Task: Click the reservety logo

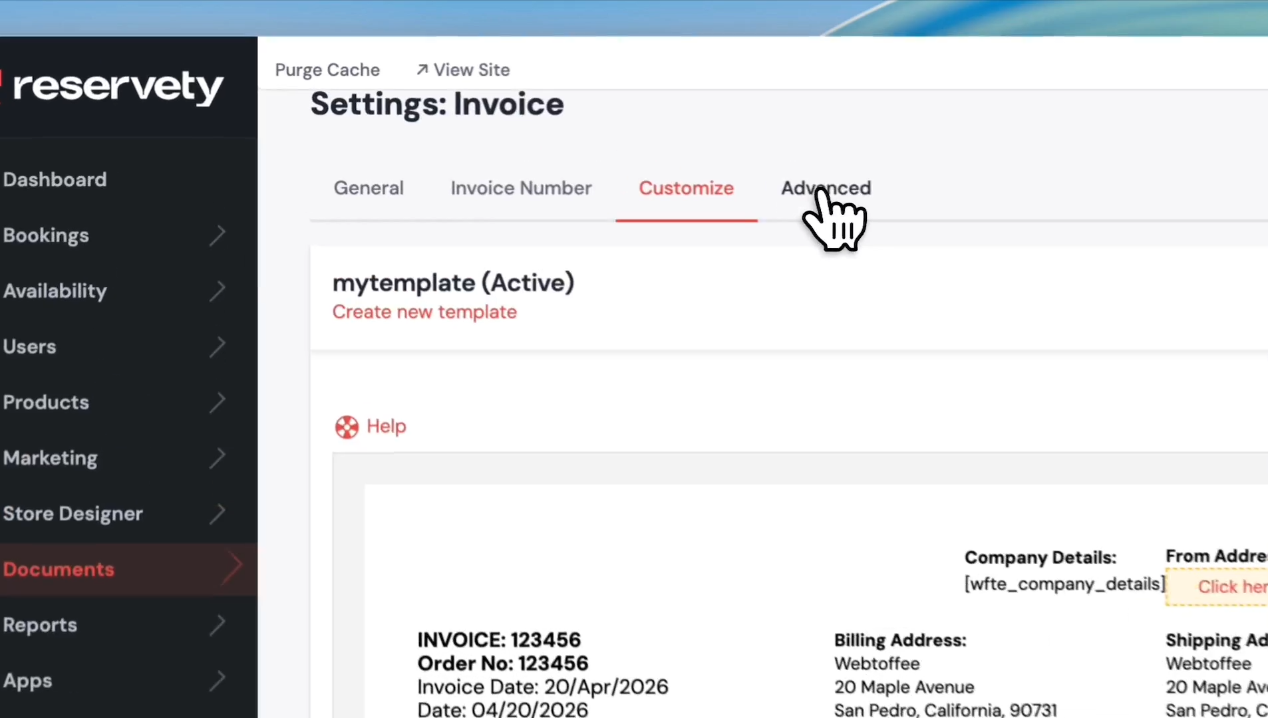Action: (x=117, y=87)
